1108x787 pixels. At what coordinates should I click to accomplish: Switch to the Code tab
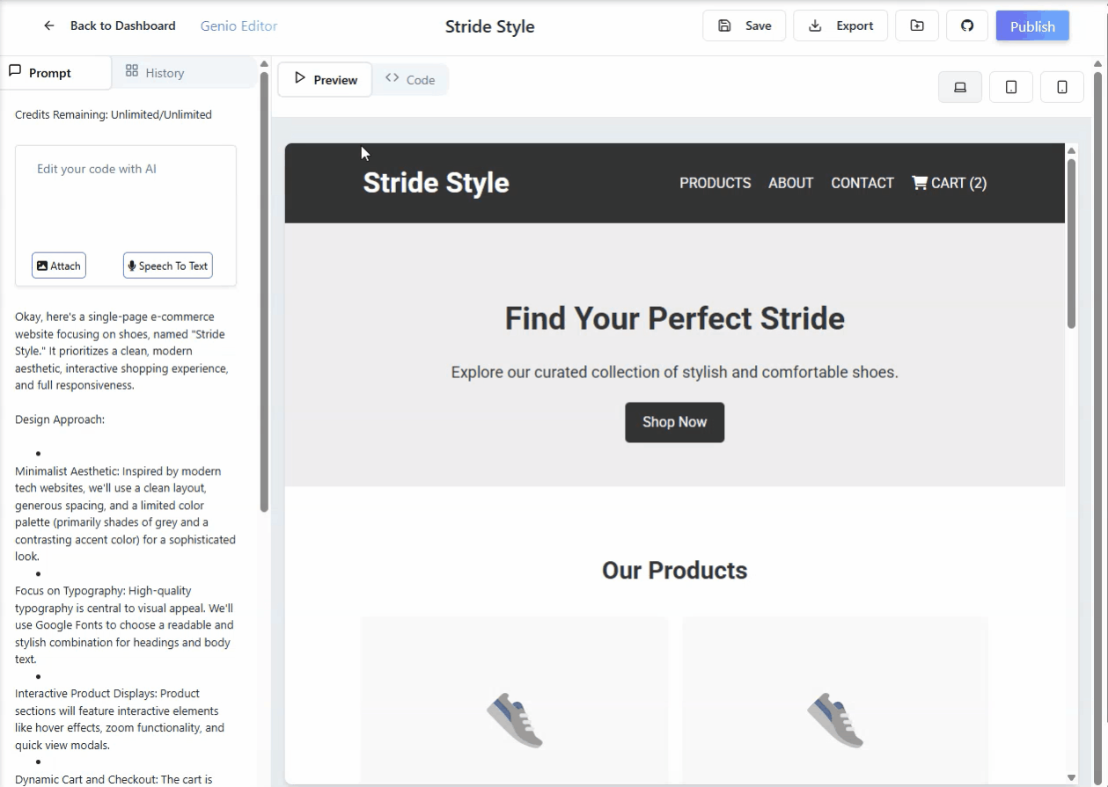pyautogui.click(x=410, y=79)
